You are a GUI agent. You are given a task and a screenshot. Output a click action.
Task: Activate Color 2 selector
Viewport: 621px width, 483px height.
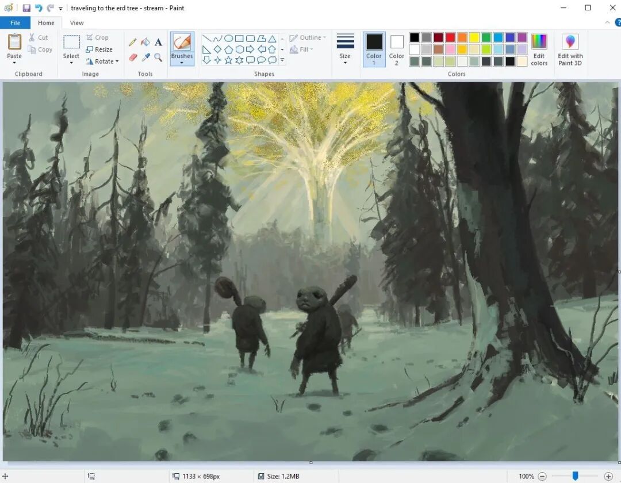point(397,49)
